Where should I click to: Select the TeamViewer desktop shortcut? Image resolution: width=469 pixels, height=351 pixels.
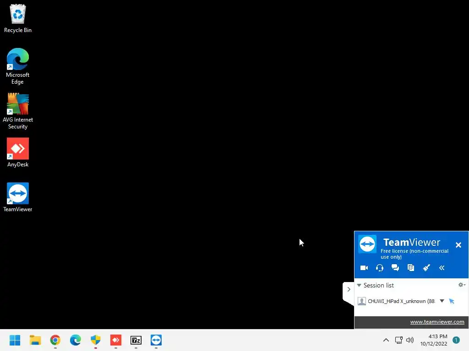[18, 197]
